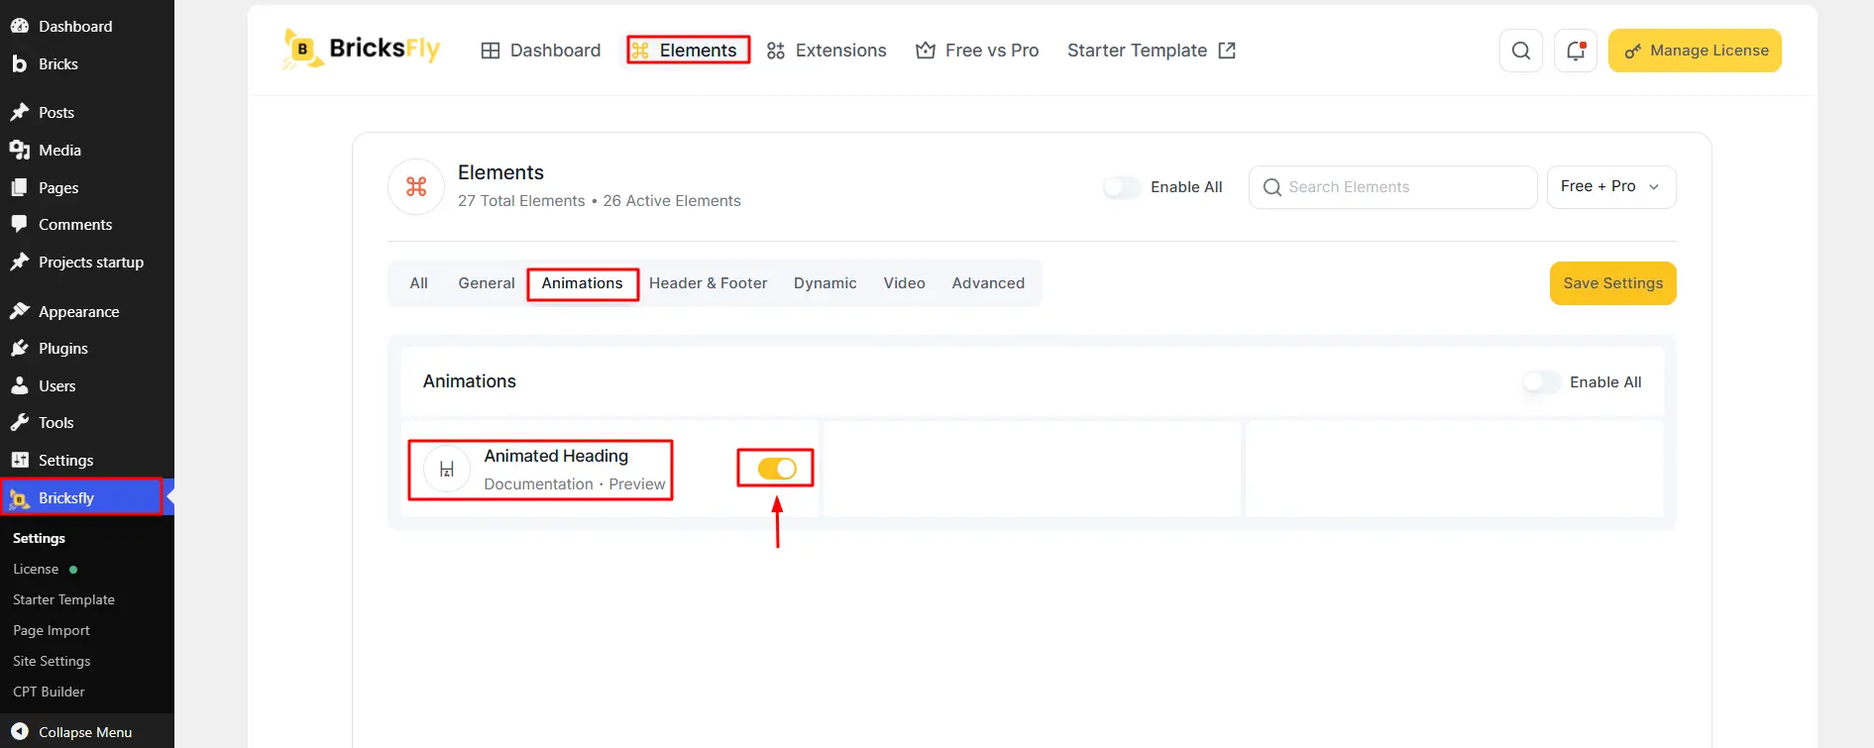Click the Animations section heading
1874x748 pixels.
click(470, 381)
